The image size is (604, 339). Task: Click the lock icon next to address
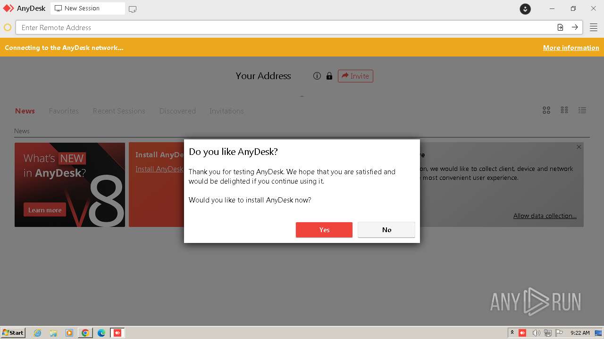[329, 76]
